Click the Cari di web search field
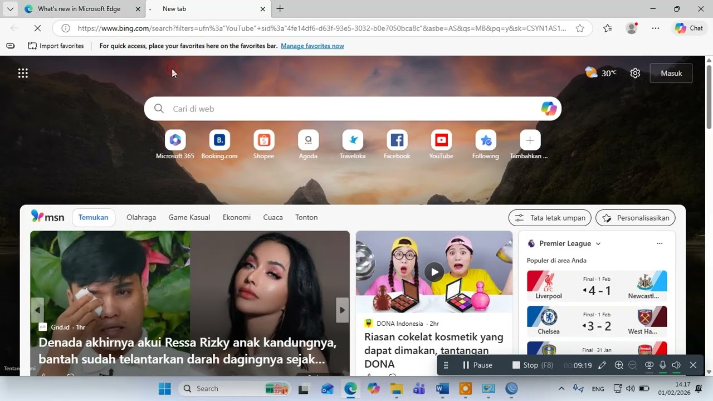This screenshot has height=401, width=713. point(353,109)
